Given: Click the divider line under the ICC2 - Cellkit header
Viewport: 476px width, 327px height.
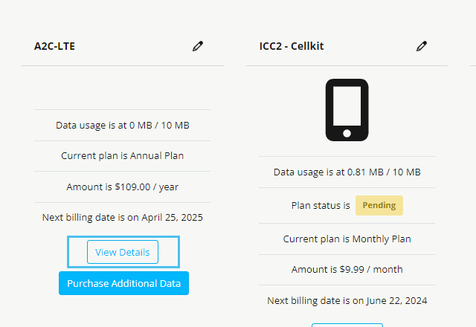Looking at the screenshot, I should click(x=347, y=65).
